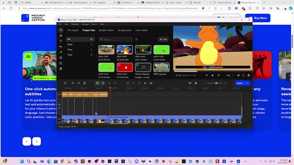Open clip properties sliders icon
The width and height of the screenshot is (294, 165).
click(145, 83)
